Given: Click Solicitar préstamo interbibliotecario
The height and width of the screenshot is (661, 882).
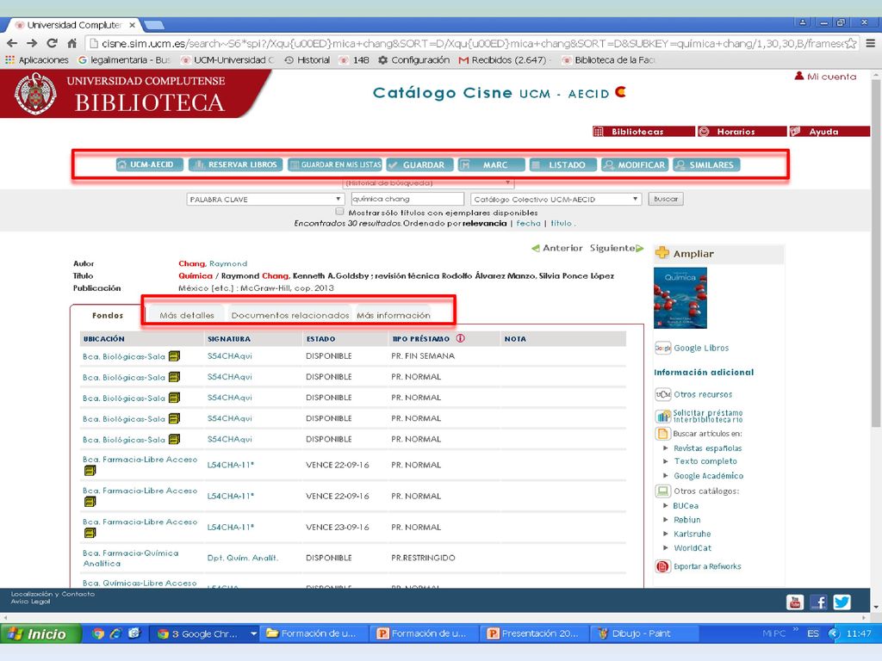Looking at the screenshot, I should point(708,417).
